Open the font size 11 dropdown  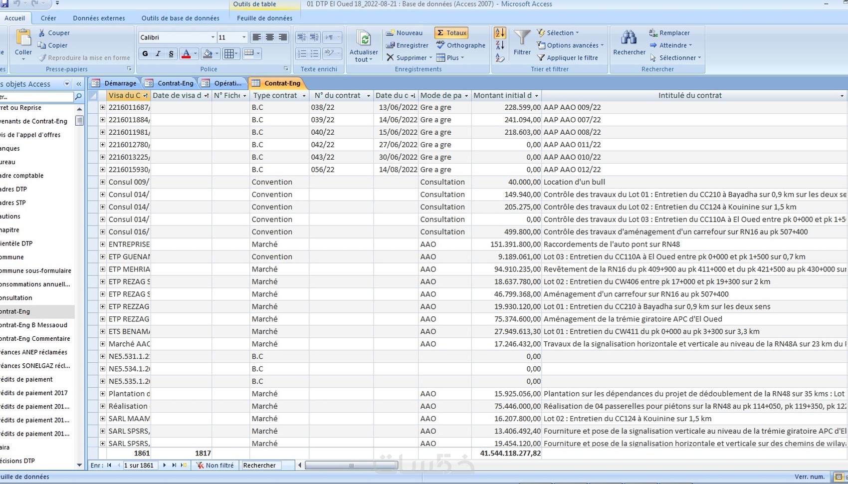[x=244, y=37]
